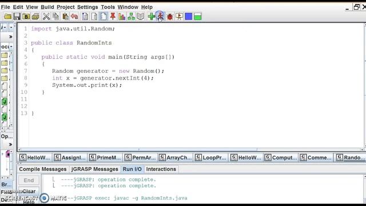Viewport: 366px width, 206px height.
Task: Click code line 8 with nextInt(4)
Action: [103, 78]
